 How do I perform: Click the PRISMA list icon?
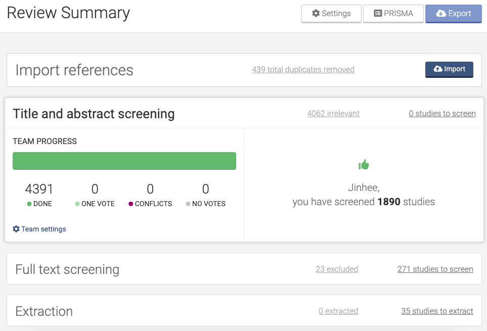[x=377, y=14]
